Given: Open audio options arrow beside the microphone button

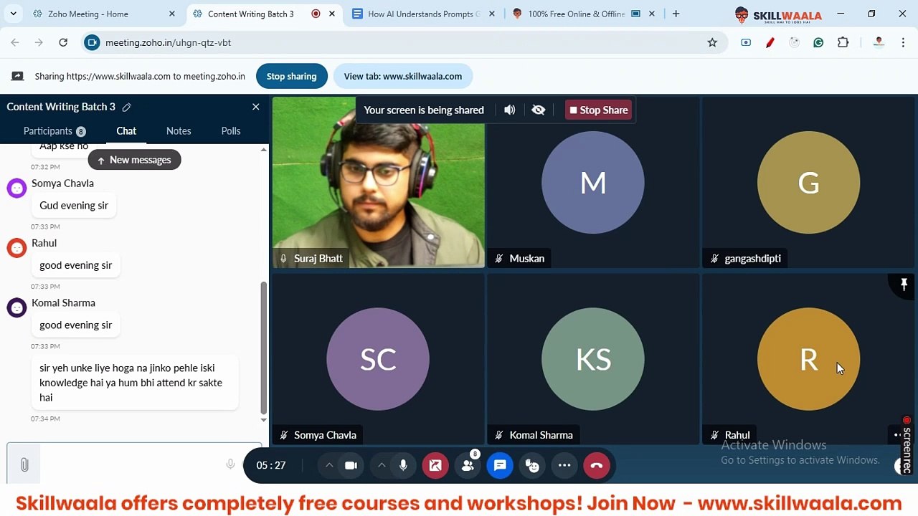Looking at the screenshot, I should point(382,465).
